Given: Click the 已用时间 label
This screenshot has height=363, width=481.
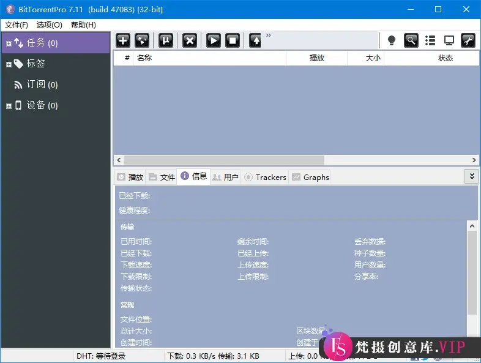Looking at the screenshot, I should click(x=136, y=241).
